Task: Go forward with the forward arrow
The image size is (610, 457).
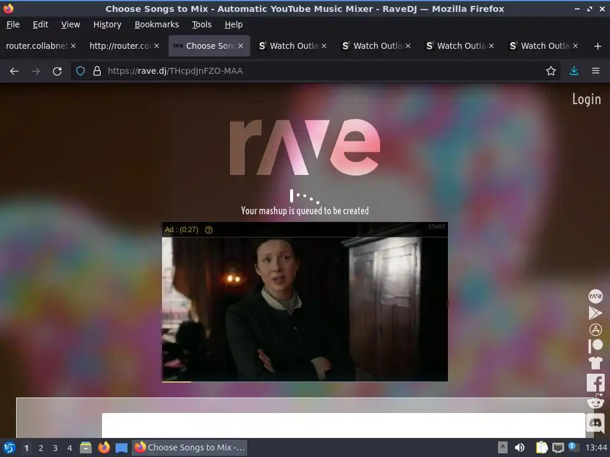Action: 35,71
